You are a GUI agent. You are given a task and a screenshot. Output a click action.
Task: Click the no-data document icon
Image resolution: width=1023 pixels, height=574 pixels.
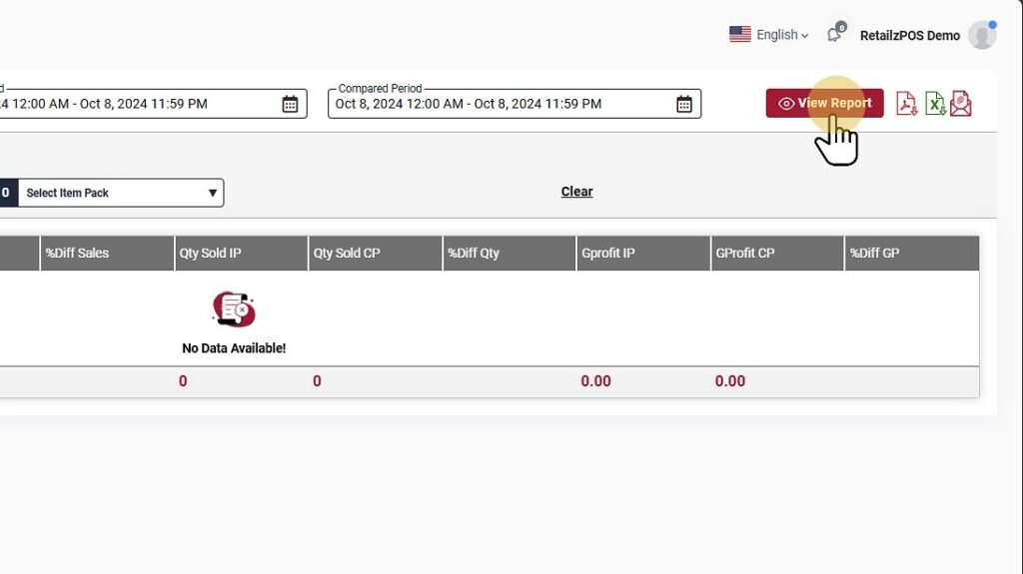pos(234,309)
